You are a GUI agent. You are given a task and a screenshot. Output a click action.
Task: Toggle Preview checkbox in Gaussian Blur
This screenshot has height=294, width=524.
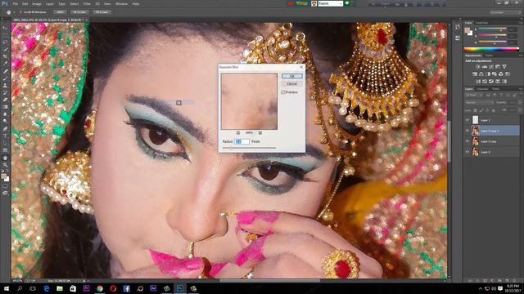283,92
